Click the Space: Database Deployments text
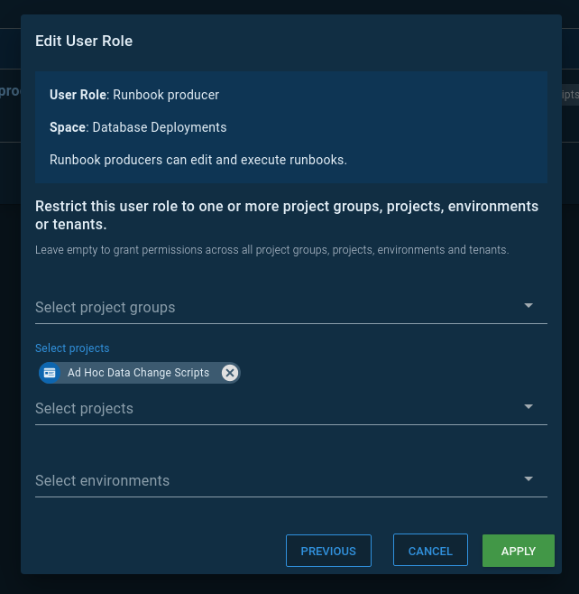 pos(138,127)
